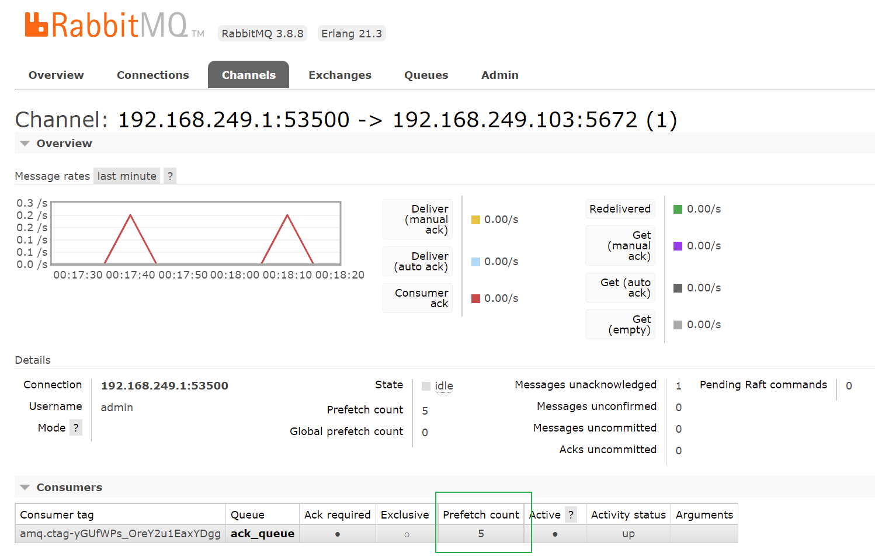The height and width of the screenshot is (560, 875).
Task: Switch to the Queues tab
Action: (426, 75)
